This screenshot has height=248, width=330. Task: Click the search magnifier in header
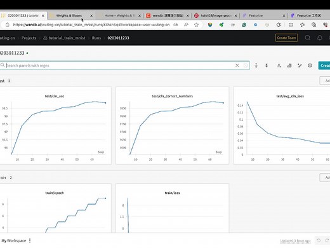click(307, 38)
